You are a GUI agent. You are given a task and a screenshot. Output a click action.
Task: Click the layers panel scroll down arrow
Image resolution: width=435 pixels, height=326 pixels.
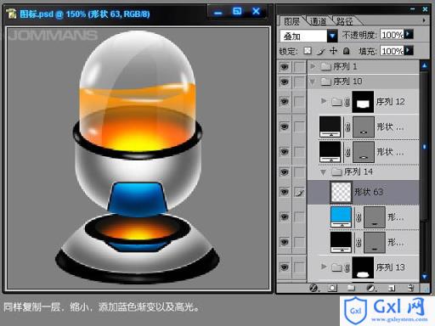424,277
